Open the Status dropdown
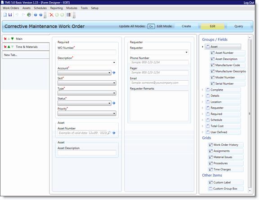The image size is (259, 200). [109, 103]
